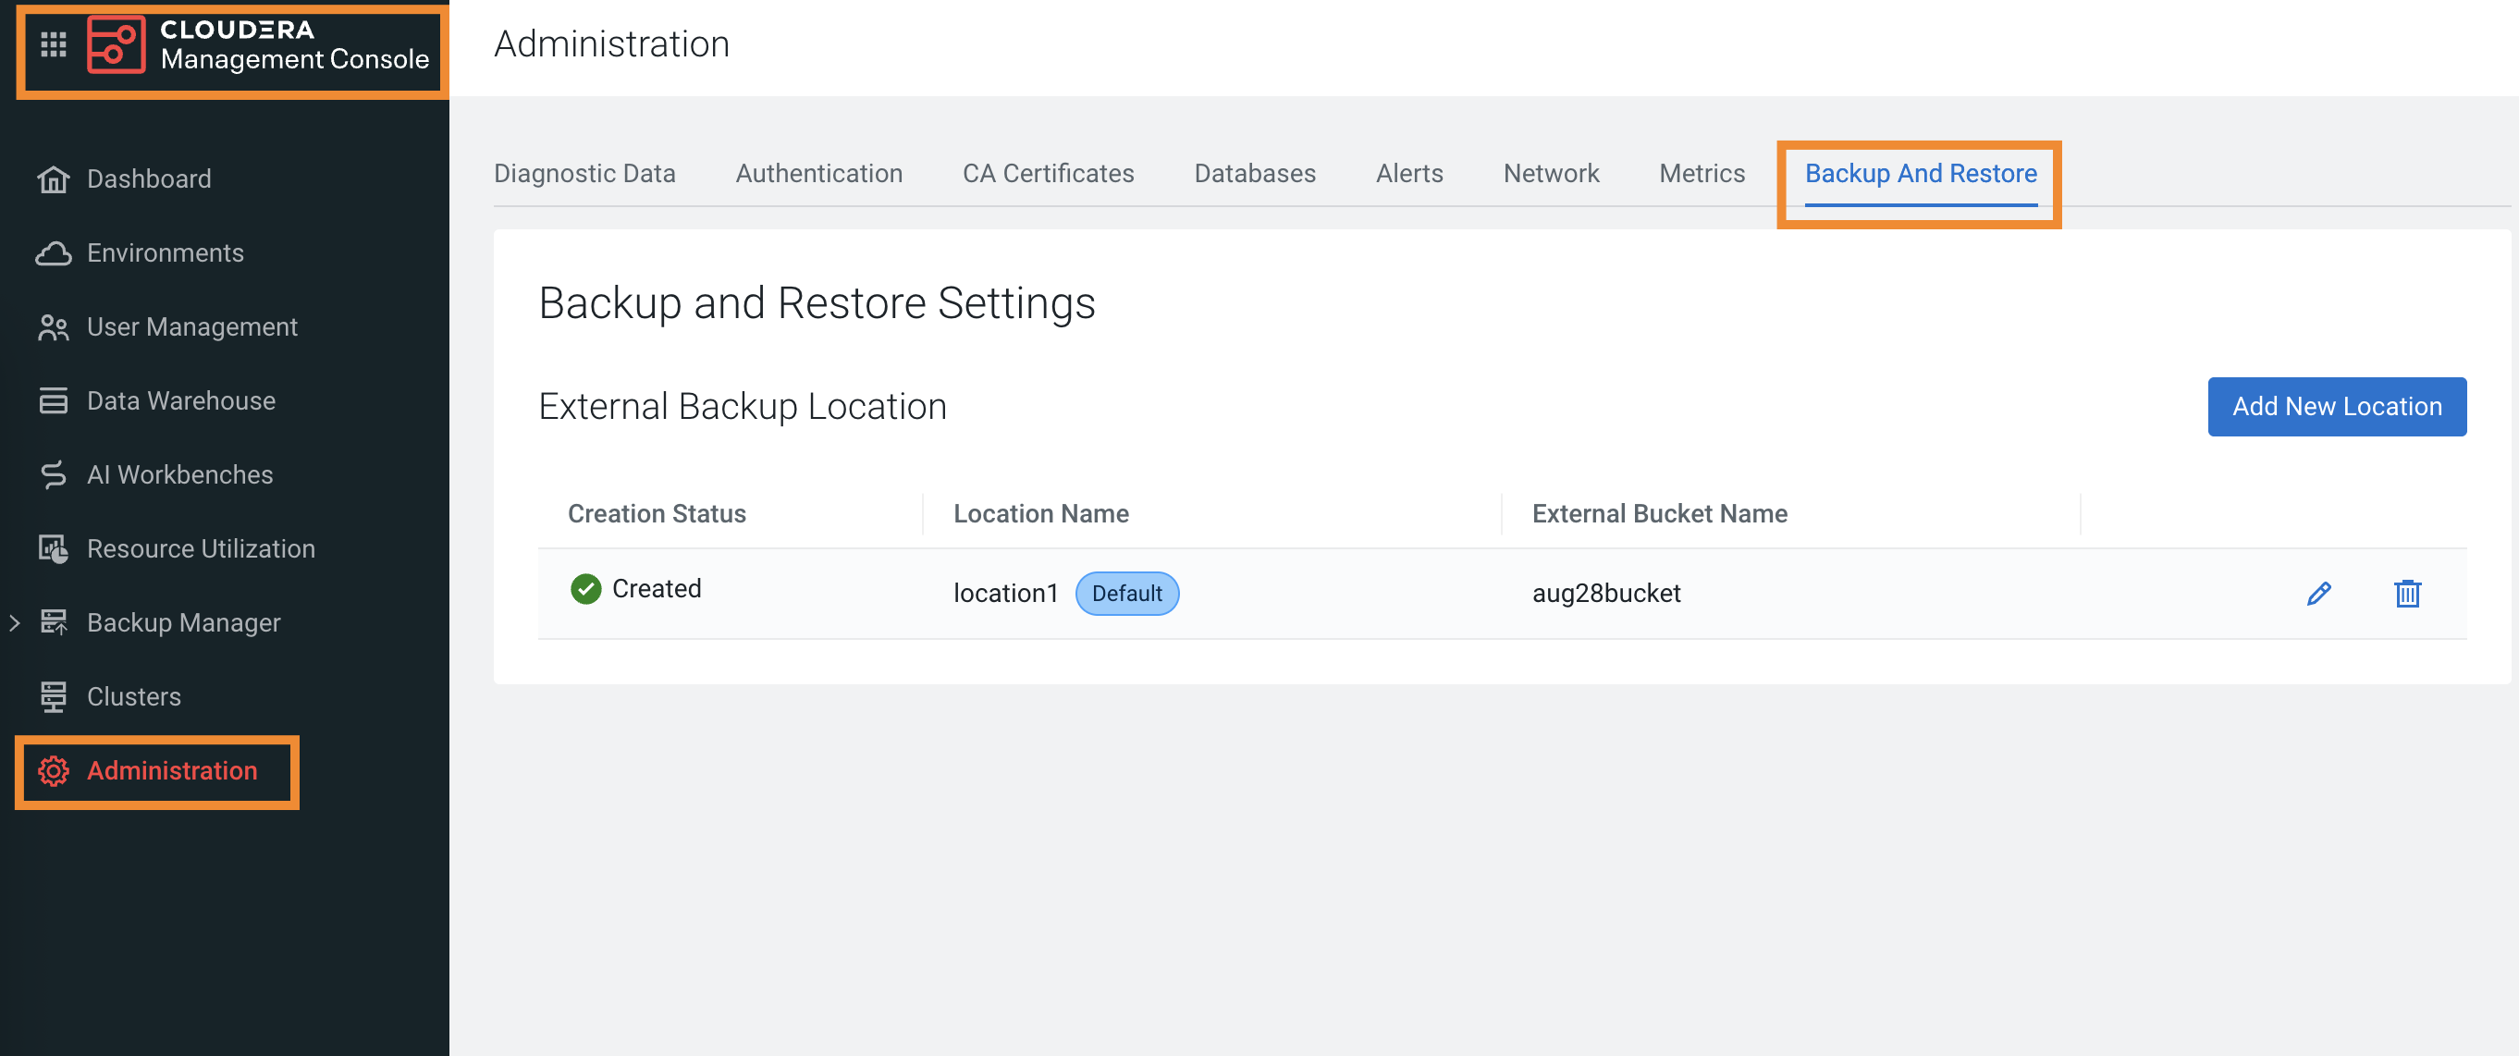This screenshot has width=2519, height=1056.
Task: Select the Data Warehouse icon
Action: click(x=53, y=399)
